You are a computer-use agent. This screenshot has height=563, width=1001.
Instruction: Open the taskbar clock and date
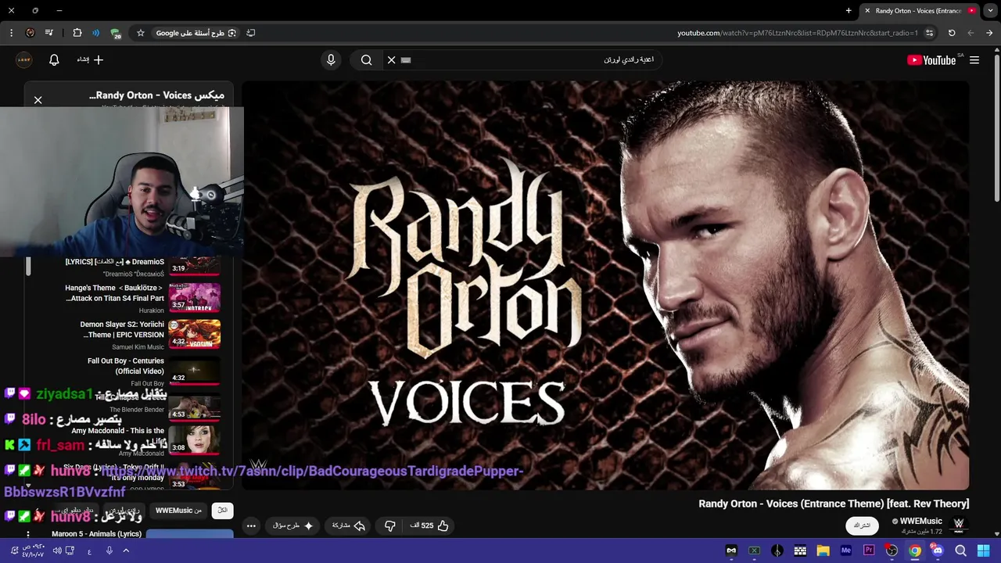[x=32, y=550]
